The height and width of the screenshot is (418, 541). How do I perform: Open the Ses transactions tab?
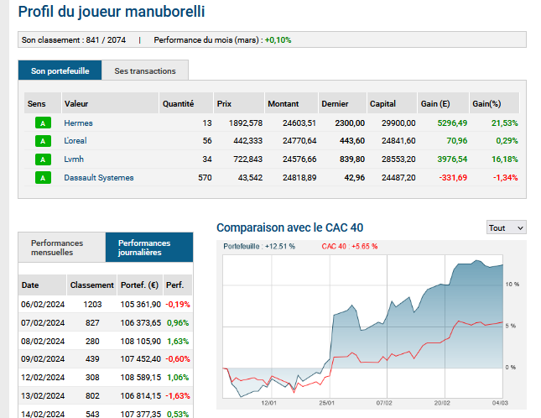145,71
